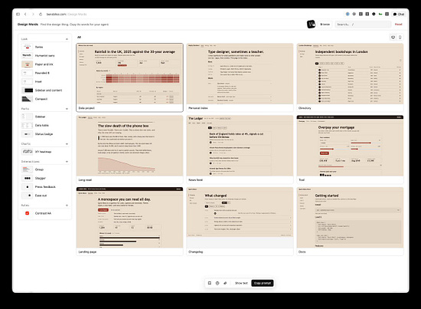421x309 pixels.
Task: Click the black Design Words logo tile
Action: pos(311,25)
